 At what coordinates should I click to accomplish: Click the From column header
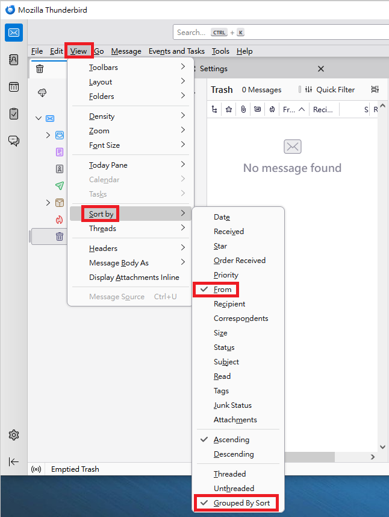294,109
